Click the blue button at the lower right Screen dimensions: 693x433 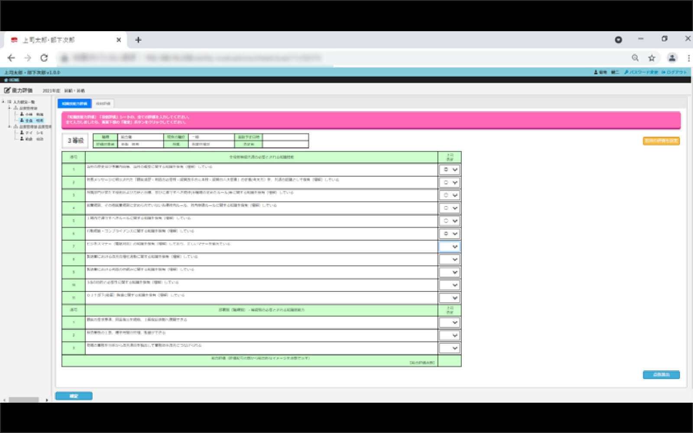coord(661,375)
